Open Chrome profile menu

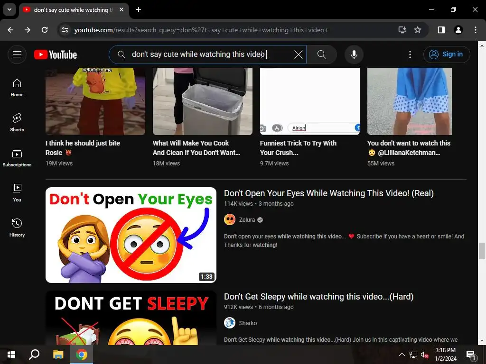point(458,30)
